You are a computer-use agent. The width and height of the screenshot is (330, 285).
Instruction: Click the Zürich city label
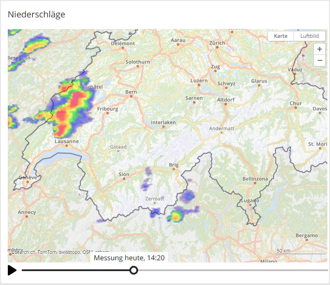217,43
